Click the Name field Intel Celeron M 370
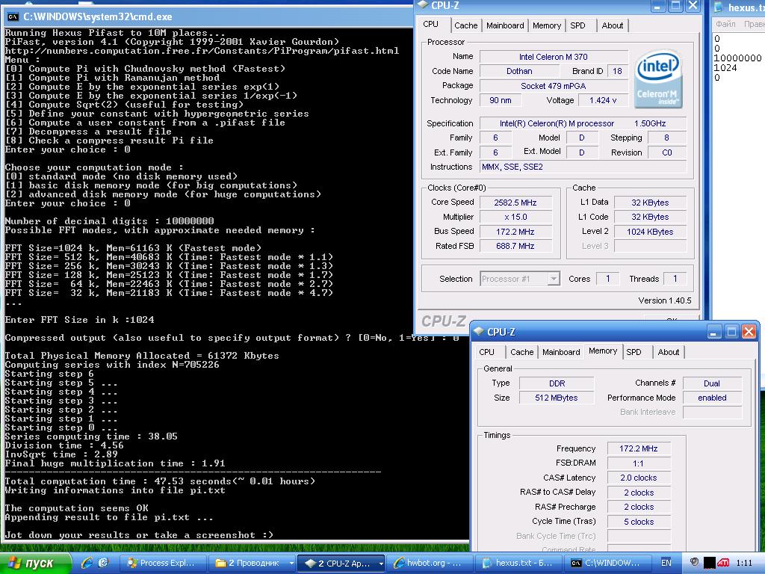The height and width of the screenshot is (574, 765). [x=554, y=57]
